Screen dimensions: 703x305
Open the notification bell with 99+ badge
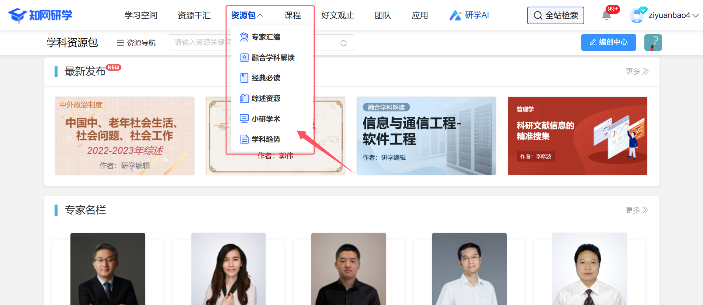pyautogui.click(x=607, y=15)
